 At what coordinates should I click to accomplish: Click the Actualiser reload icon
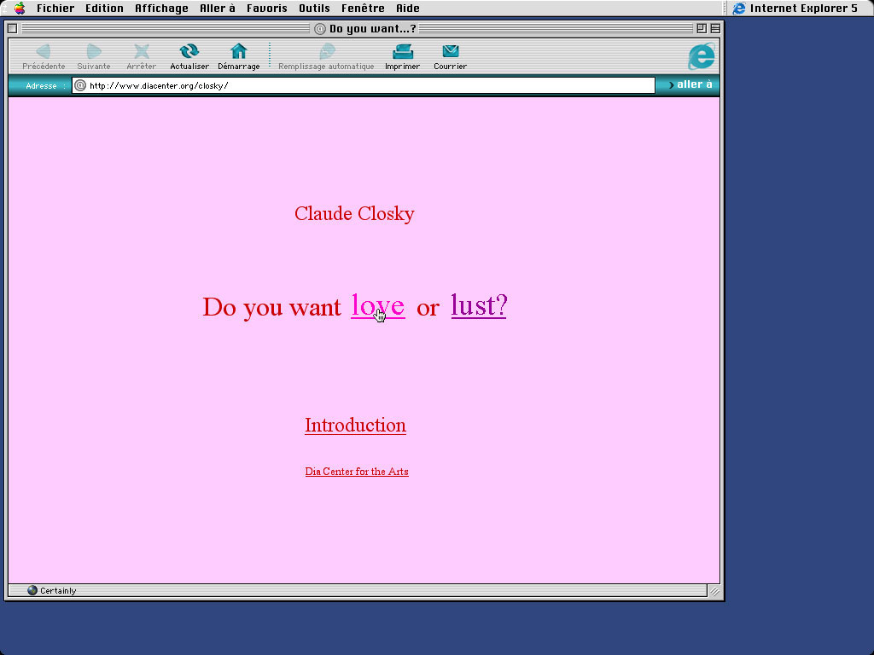(x=189, y=51)
